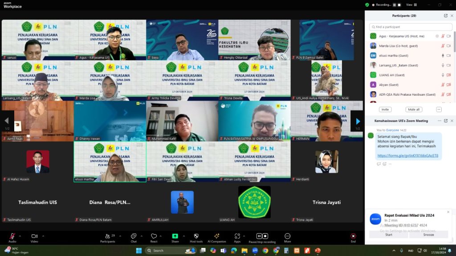Click the More ellipsis in toolbar
The width and height of the screenshot is (456, 256).
tap(287, 236)
